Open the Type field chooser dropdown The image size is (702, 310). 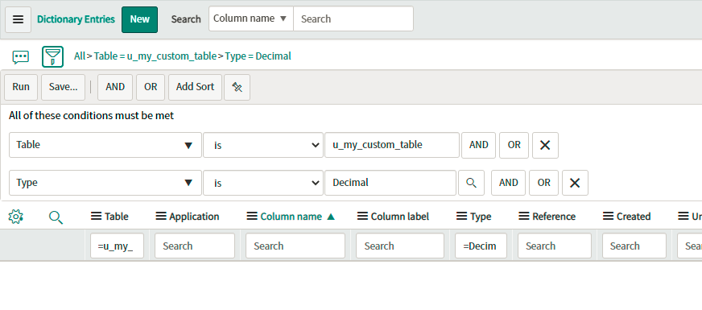105,183
